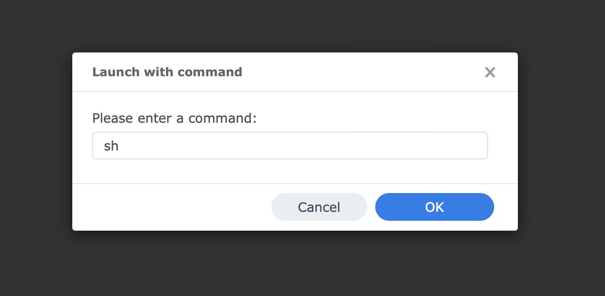Screen dimensions: 605x296
Task: Click the X icon to dismiss the dialog
Action: [490, 72]
